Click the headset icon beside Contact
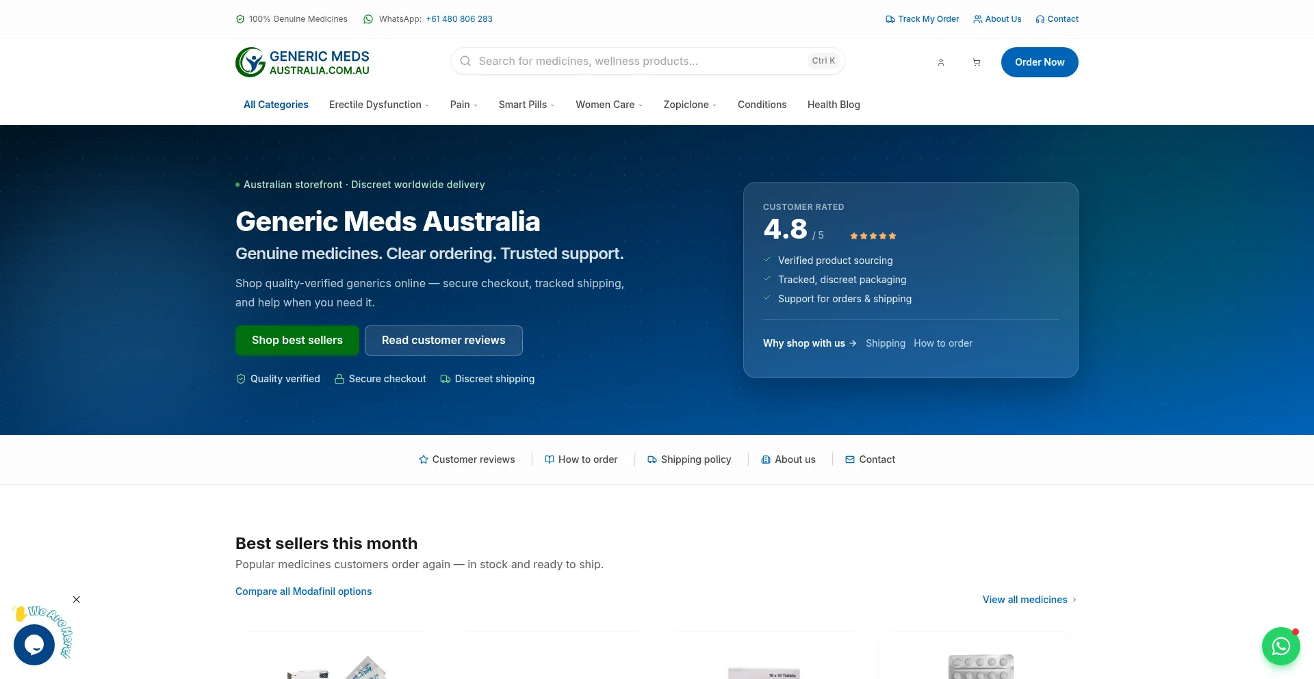Viewport: 1314px width, 679px height. click(1040, 19)
